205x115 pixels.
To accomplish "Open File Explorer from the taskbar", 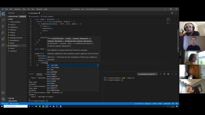I will tap(36, 106).
